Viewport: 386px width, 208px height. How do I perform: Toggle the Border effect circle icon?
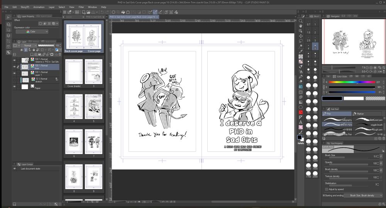click(x=41, y=24)
